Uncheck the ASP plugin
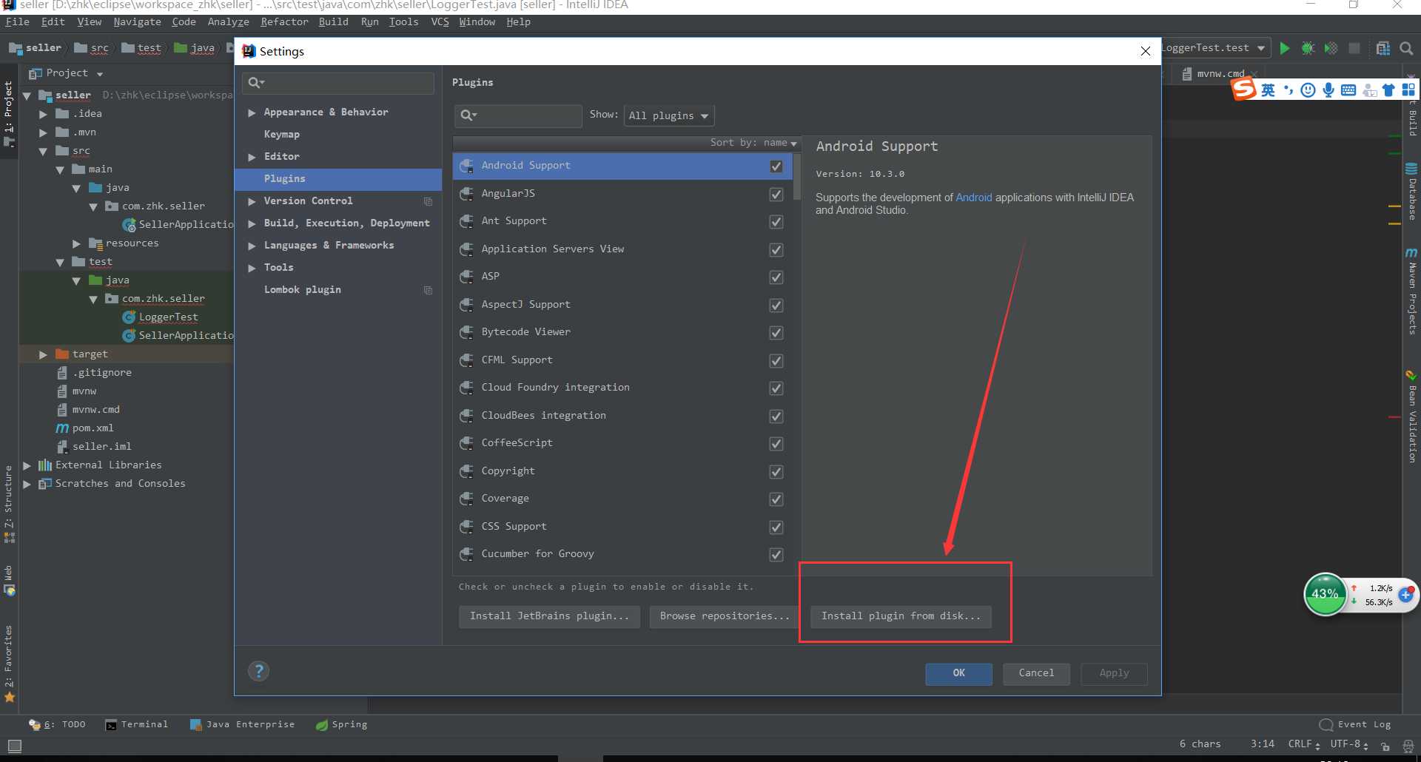 776,277
